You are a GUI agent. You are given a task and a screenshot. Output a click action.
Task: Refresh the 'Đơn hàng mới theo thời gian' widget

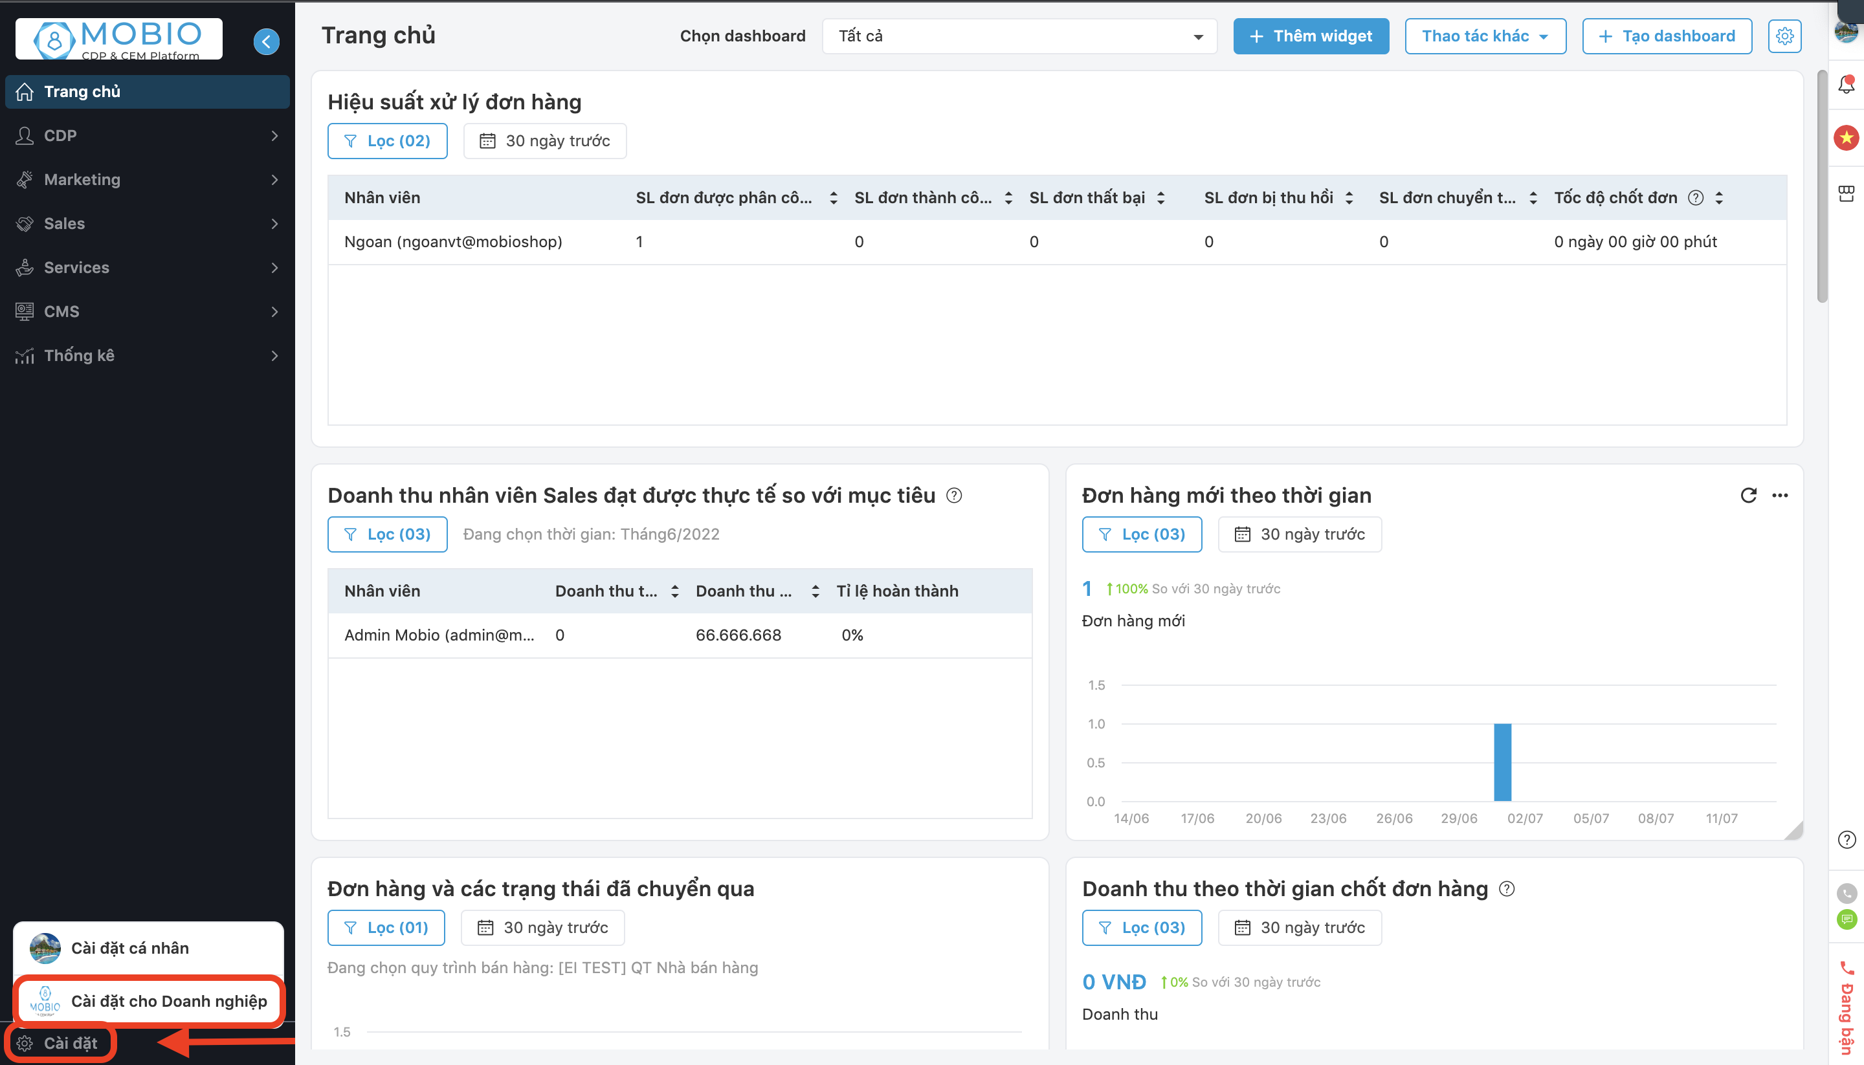(1748, 495)
